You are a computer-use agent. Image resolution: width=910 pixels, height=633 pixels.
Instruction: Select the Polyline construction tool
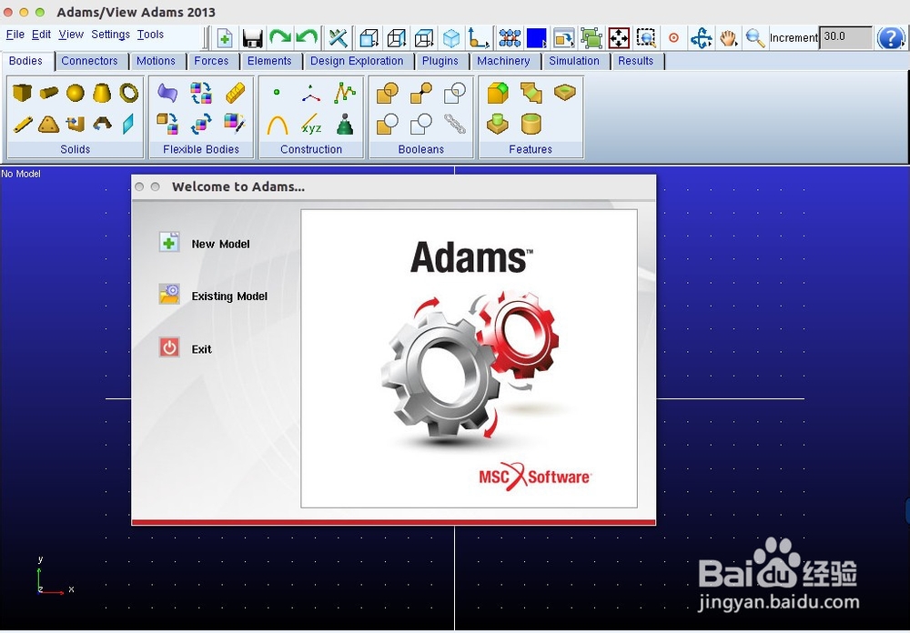click(x=345, y=92)
